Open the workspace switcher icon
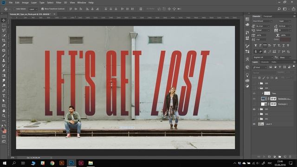 (285, 9)
